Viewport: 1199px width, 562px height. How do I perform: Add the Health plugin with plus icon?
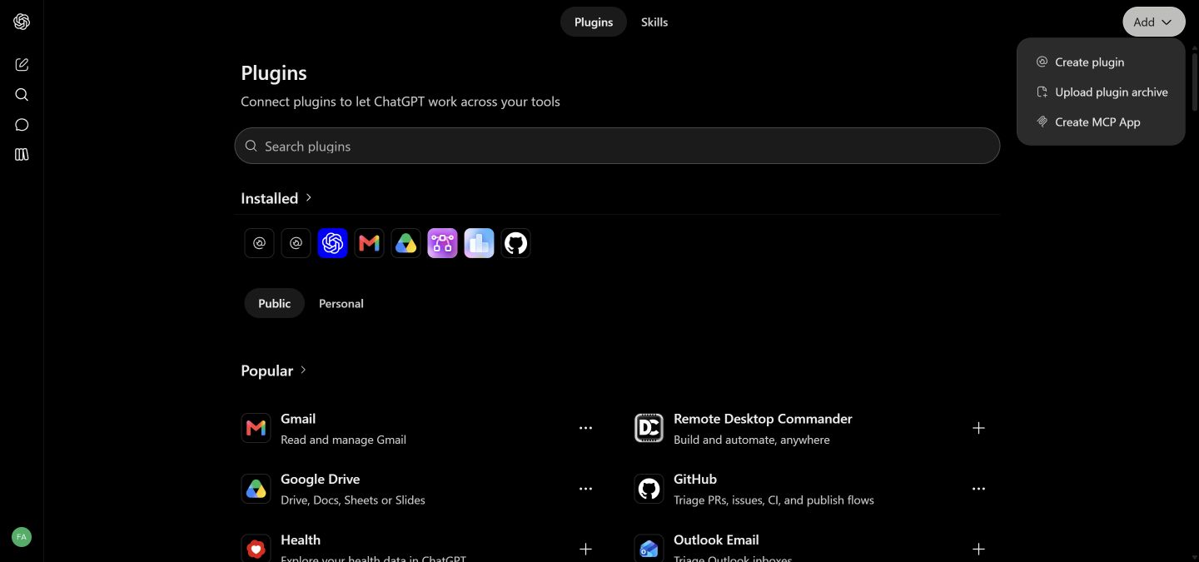(585, 550)
